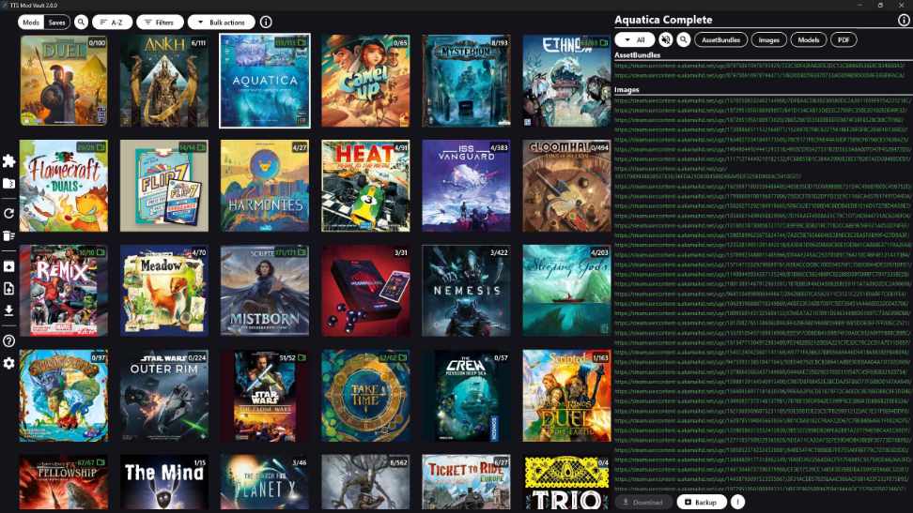913x513 pixels.
Task: Select the Star Wars Outer Rim mod
Action: (x=164, y=396)
